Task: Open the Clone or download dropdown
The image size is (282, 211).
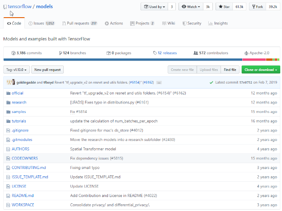Action: point(261,70)
